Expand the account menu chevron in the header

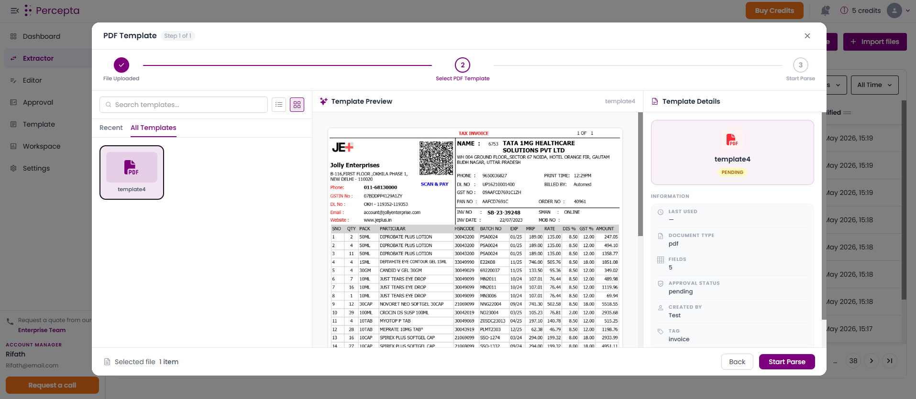click(908, 11)
